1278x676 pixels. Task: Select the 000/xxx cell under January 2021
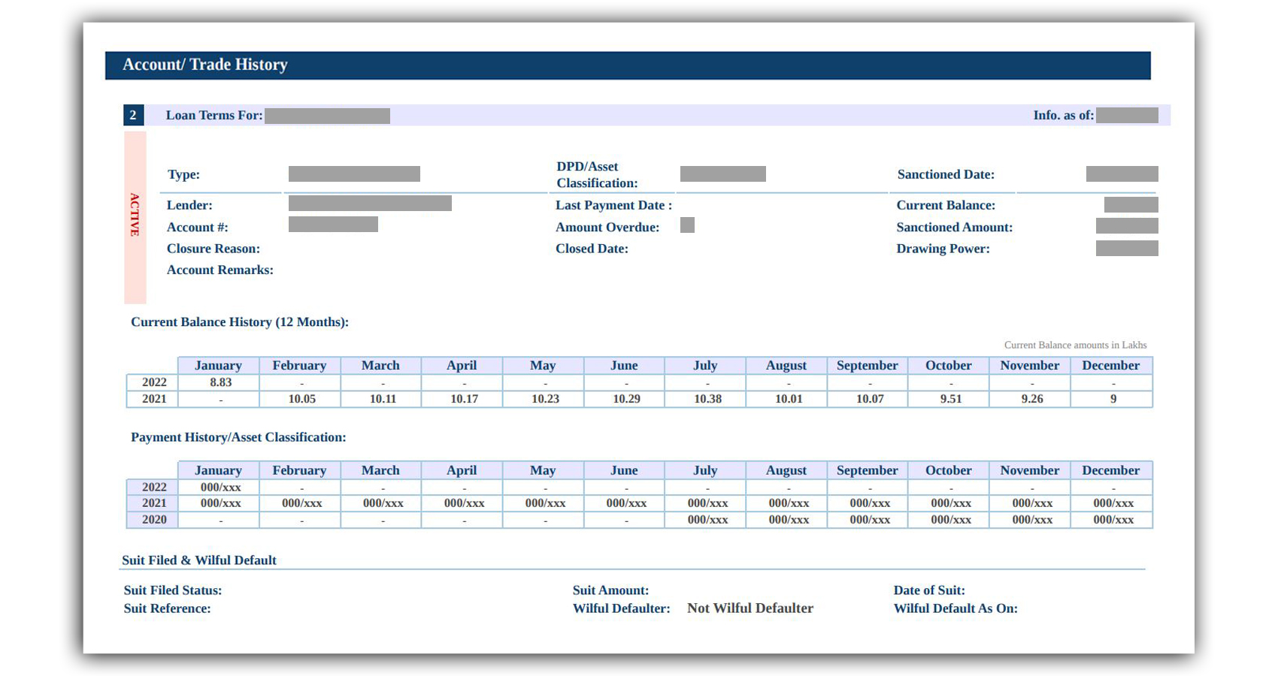218,503
